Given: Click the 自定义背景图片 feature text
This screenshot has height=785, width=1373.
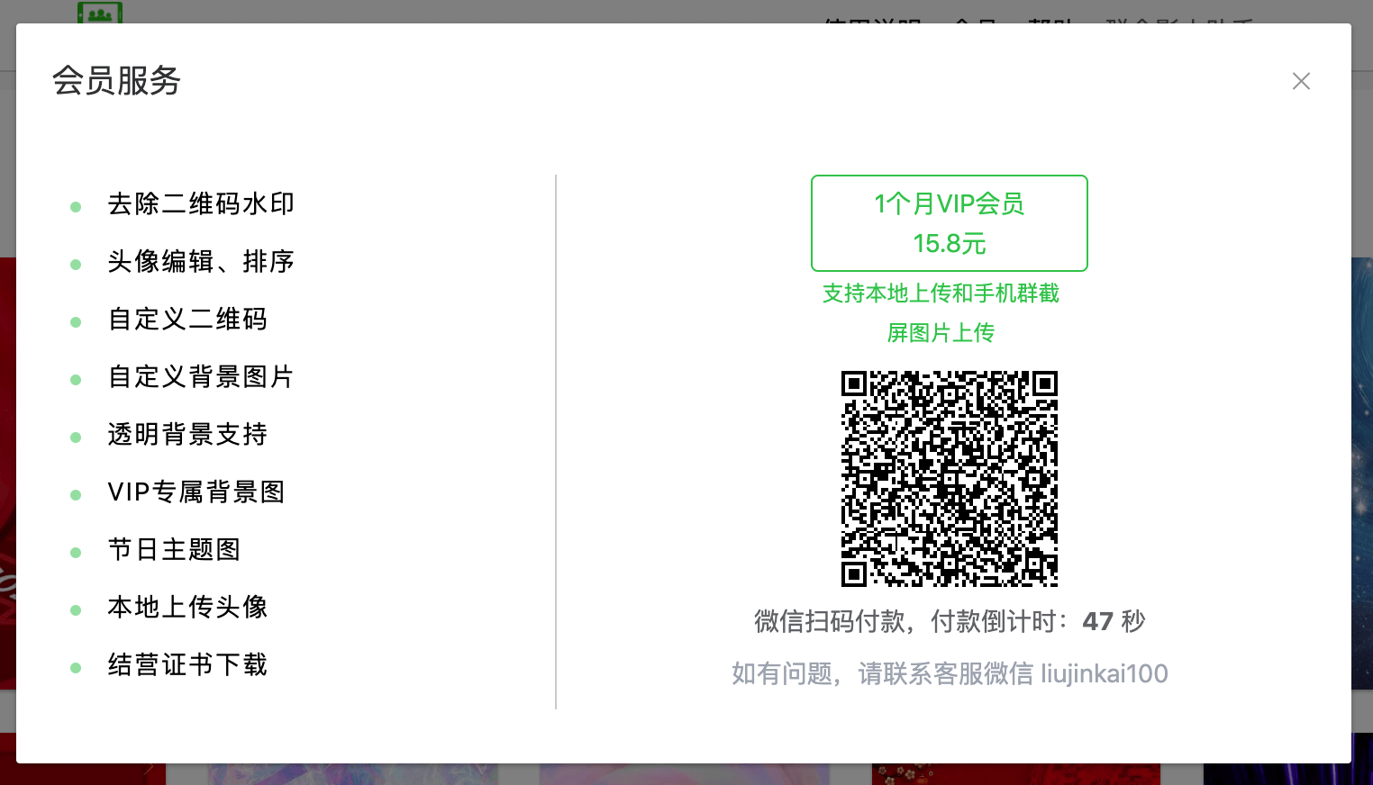Looking at the screenshot, I should coord(201,377).
